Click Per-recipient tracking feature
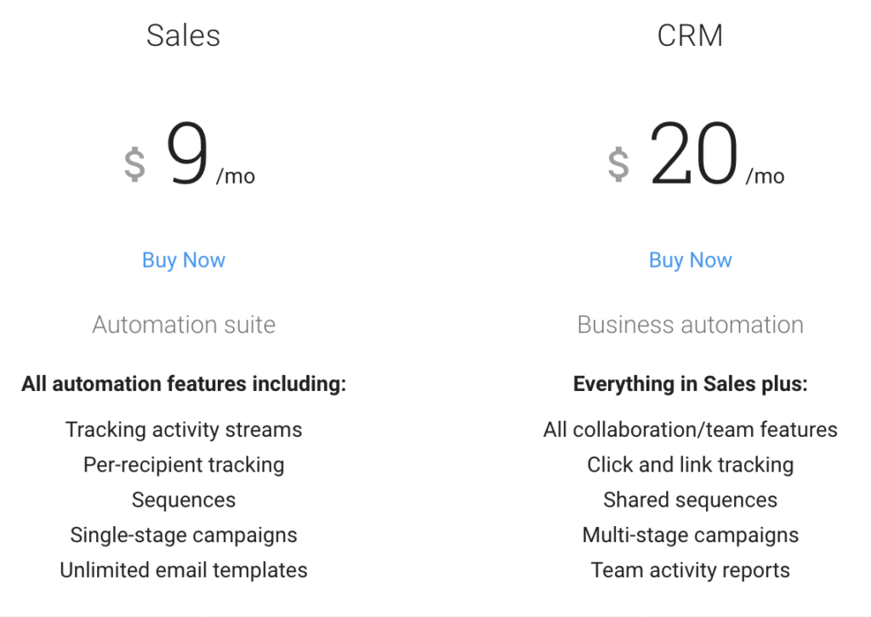Viewport: 871px width, 617px height. coord(184,465)
